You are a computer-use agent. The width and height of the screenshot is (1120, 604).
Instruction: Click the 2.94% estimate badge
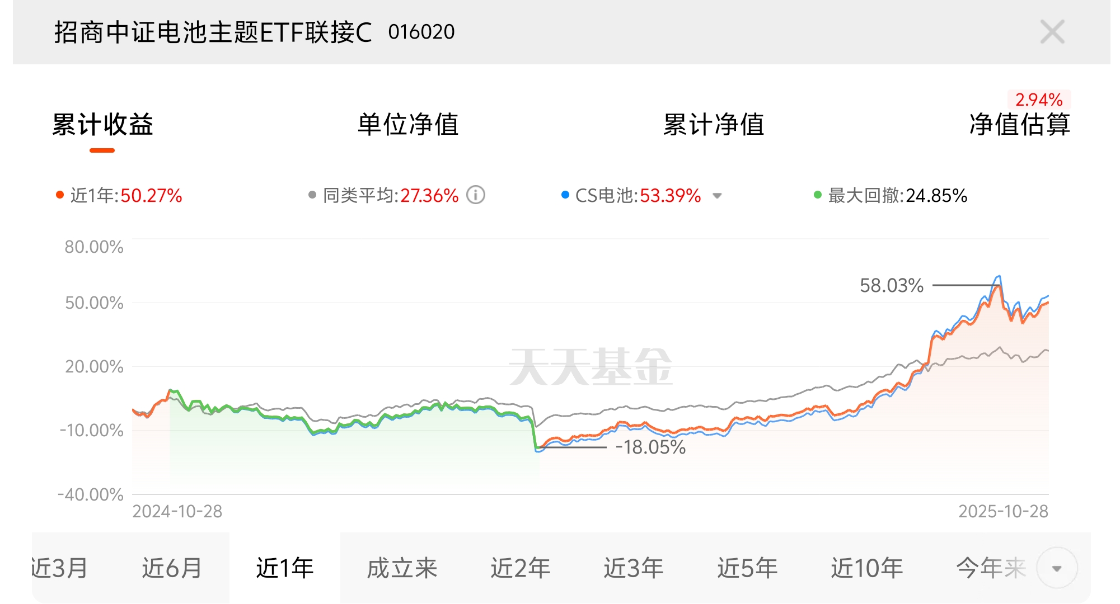[x=1039, y=100]
